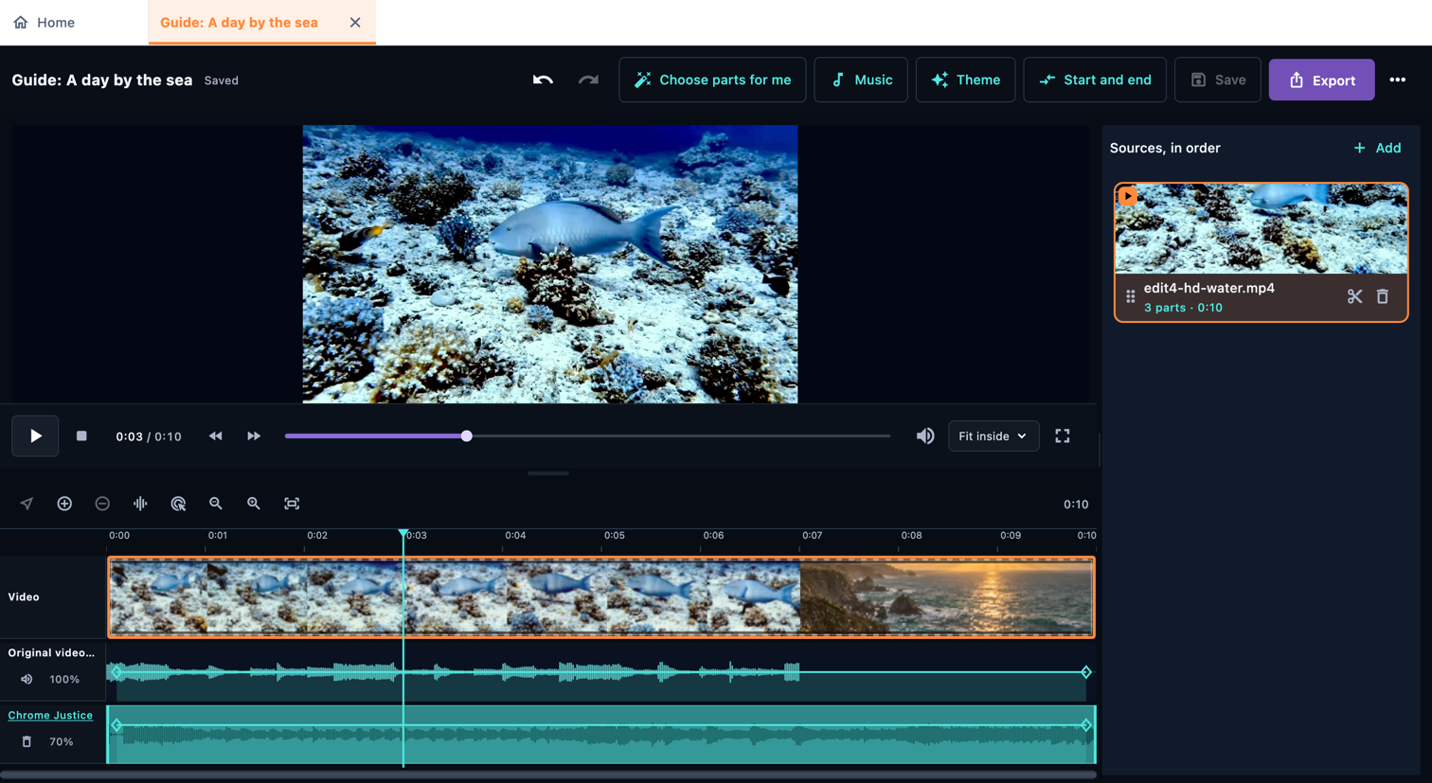
Task: Select the edit4-hd-water.mp4 source thumbnail
Action: pos(1261,229)
